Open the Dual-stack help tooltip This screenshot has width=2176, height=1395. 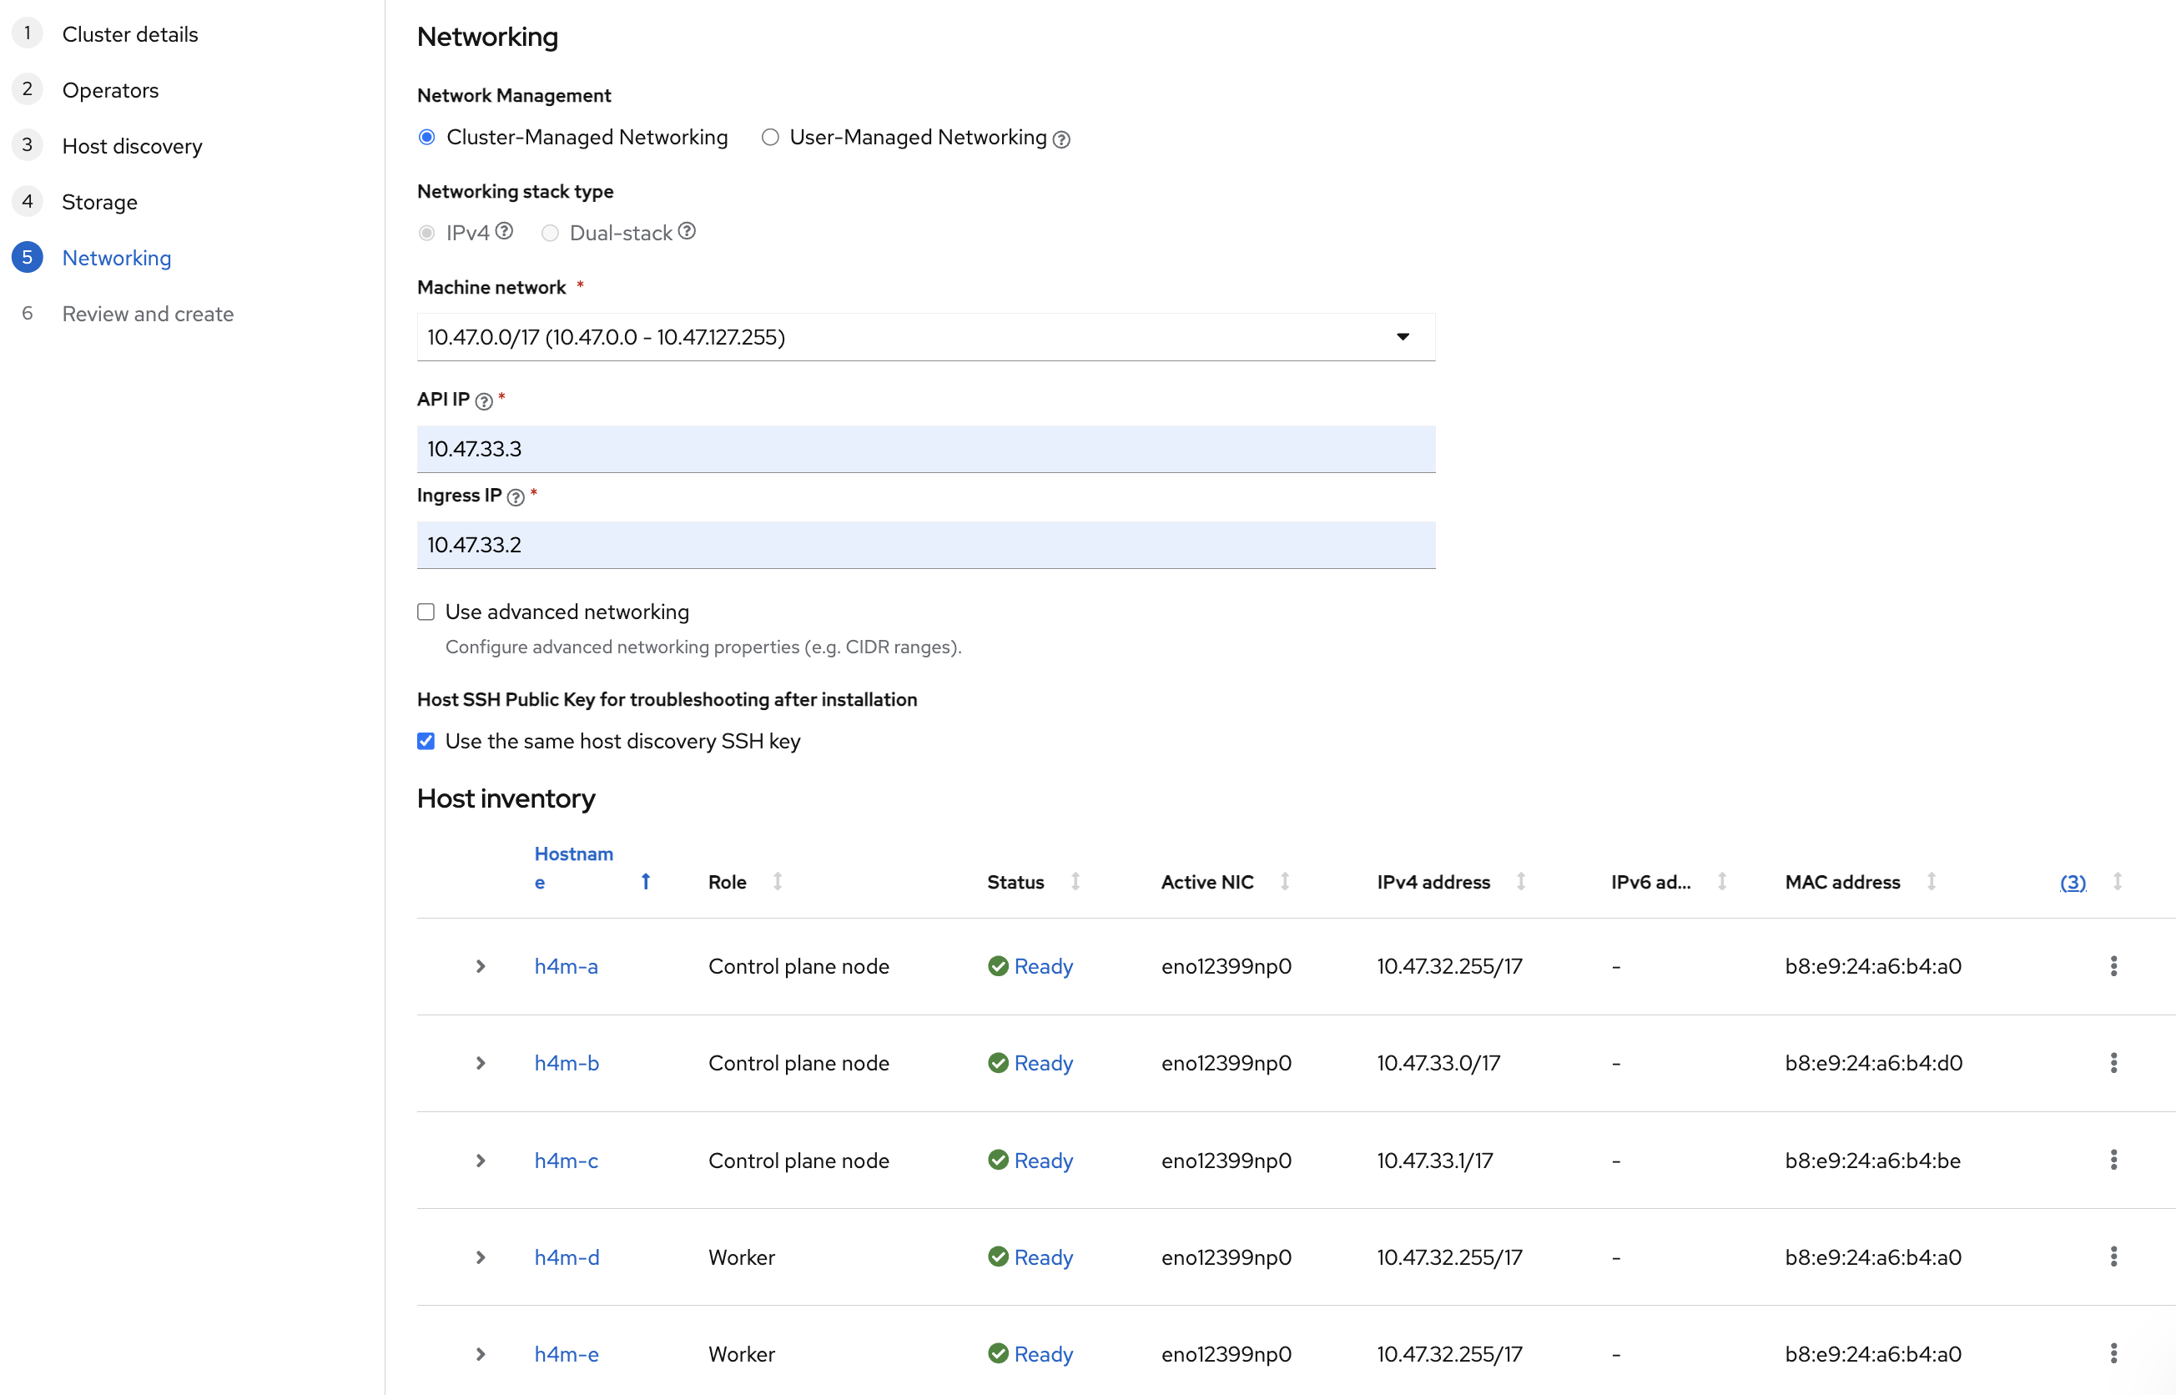687,231
